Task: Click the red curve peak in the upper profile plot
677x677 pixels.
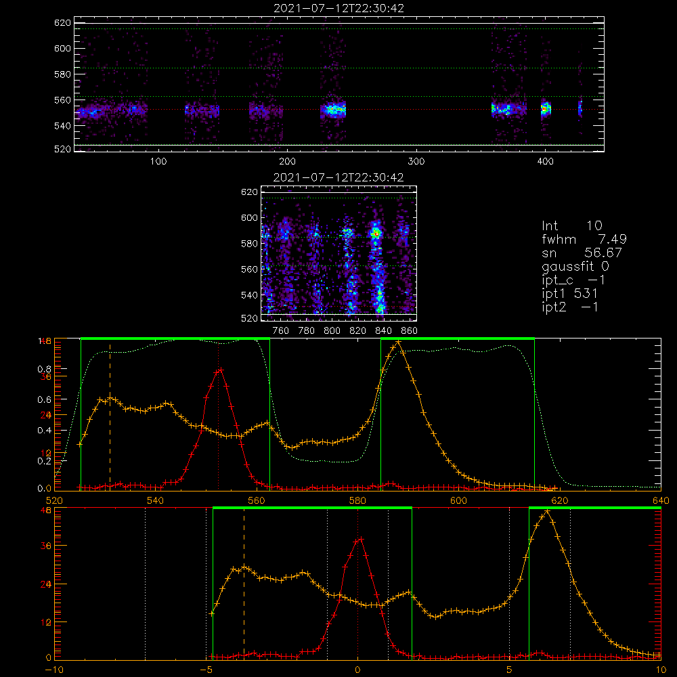Action: click(221, 370)
